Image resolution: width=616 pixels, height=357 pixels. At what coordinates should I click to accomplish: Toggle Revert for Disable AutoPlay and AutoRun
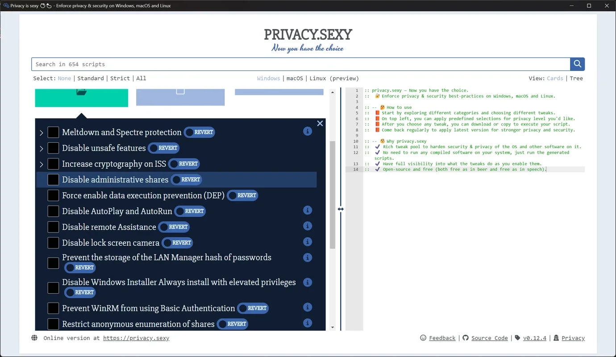click(x=190, y=211)
